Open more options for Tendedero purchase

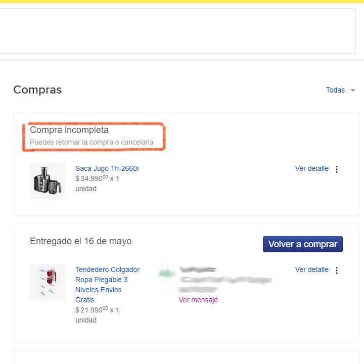(337, 270)
